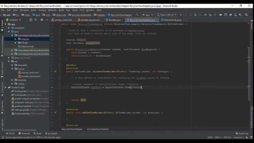Expand the Model package arrow
This screenshot has width=254, height=143.
tap(15, 43)
